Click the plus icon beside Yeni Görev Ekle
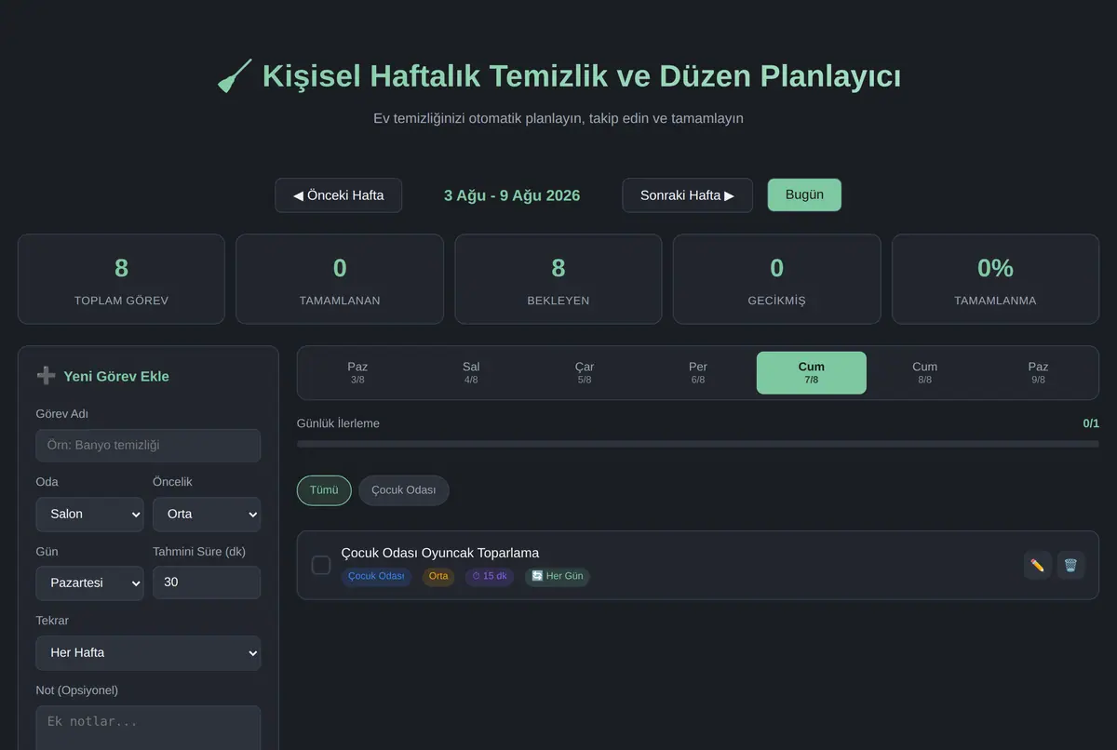The height and width of the screenshot is (750, 1117). [46, 376]
